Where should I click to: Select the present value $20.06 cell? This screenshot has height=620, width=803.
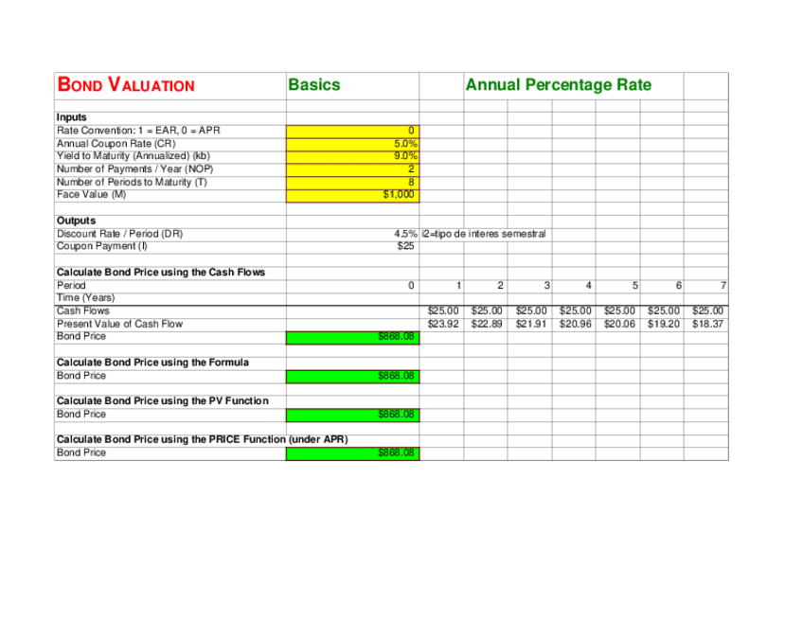click(619, 324)
